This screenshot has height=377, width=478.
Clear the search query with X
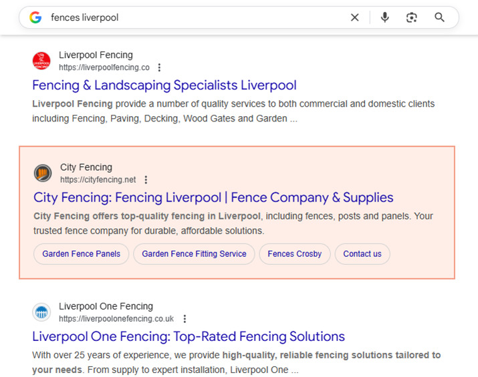pyautogui.click(x=354, y=17)
